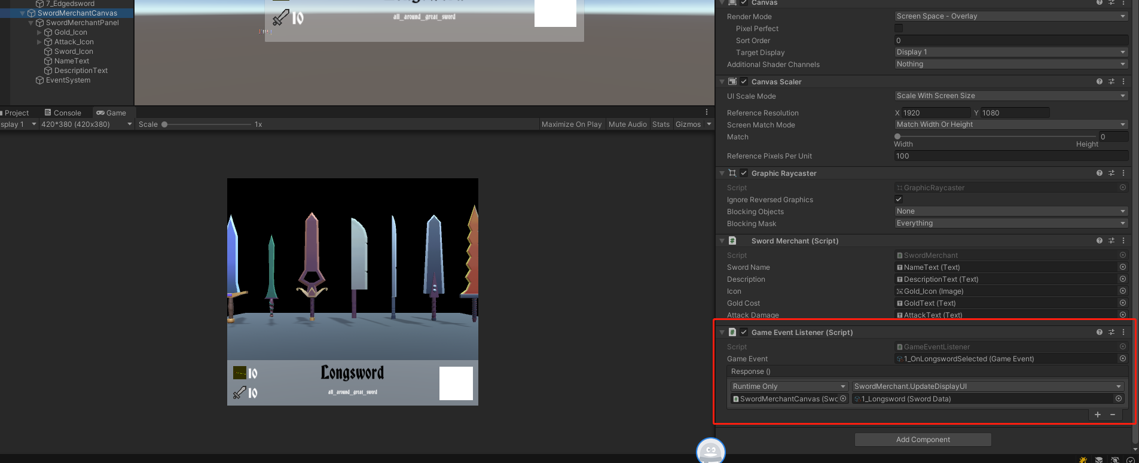Open Canvas Scaler preset selector icon
1139x463 pixels.
click(x=1111, y=81)
